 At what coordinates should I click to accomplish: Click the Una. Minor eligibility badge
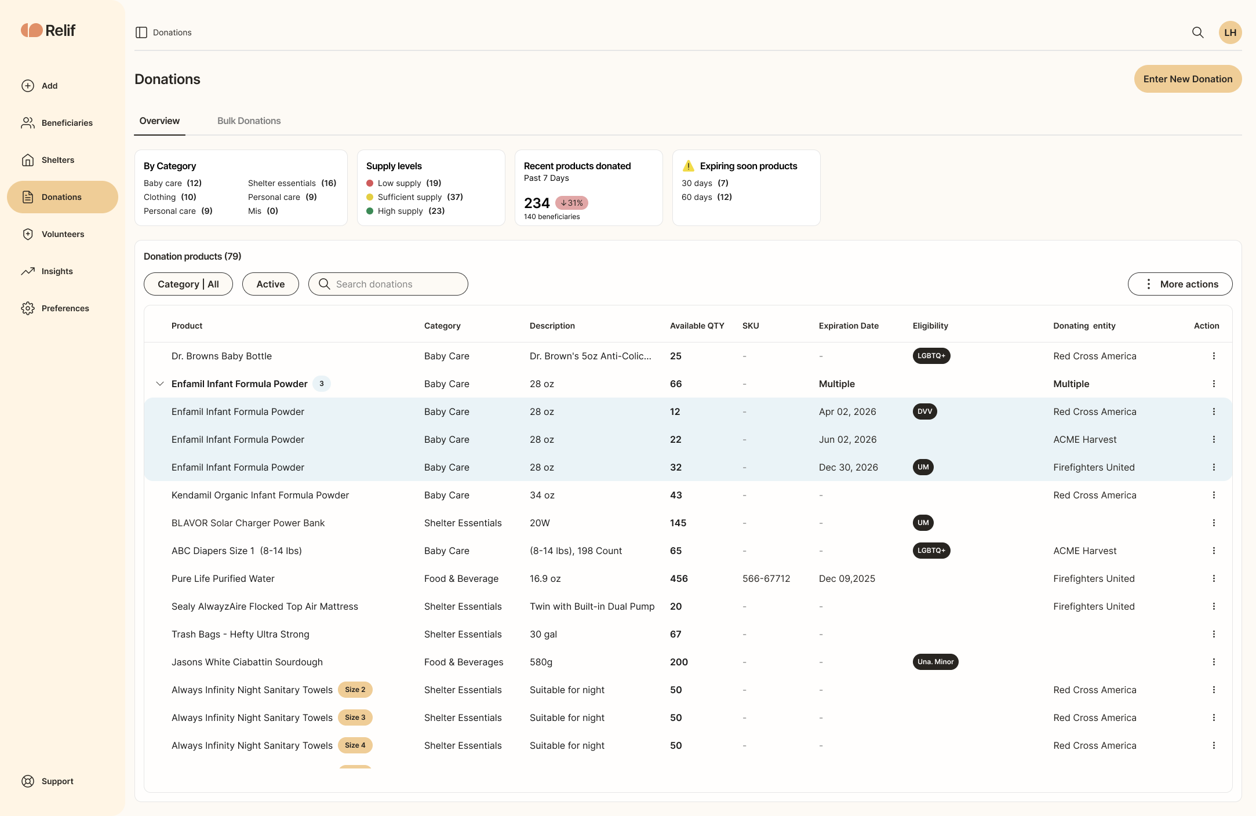click(935, 662)
